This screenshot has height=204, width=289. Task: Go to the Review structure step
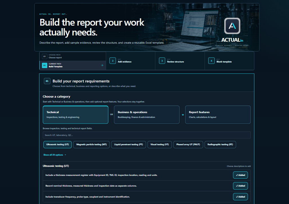pos(180,61)
